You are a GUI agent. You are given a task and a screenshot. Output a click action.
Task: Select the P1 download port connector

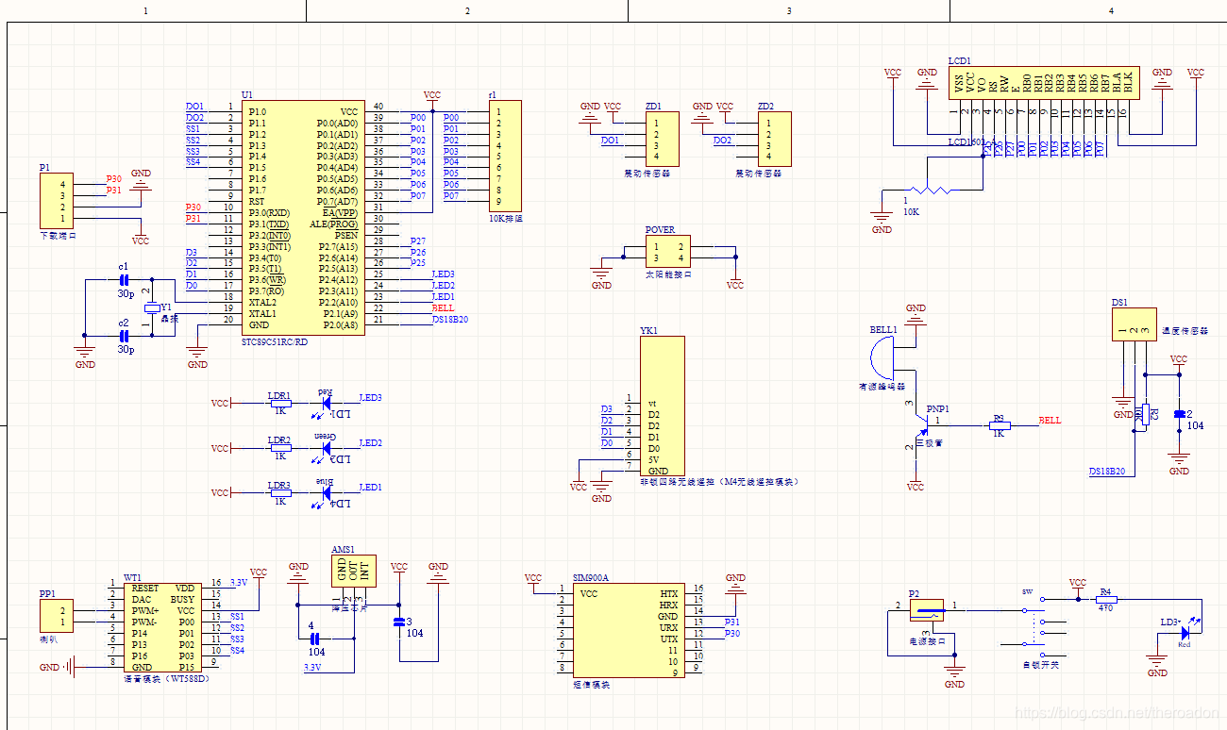56,201
